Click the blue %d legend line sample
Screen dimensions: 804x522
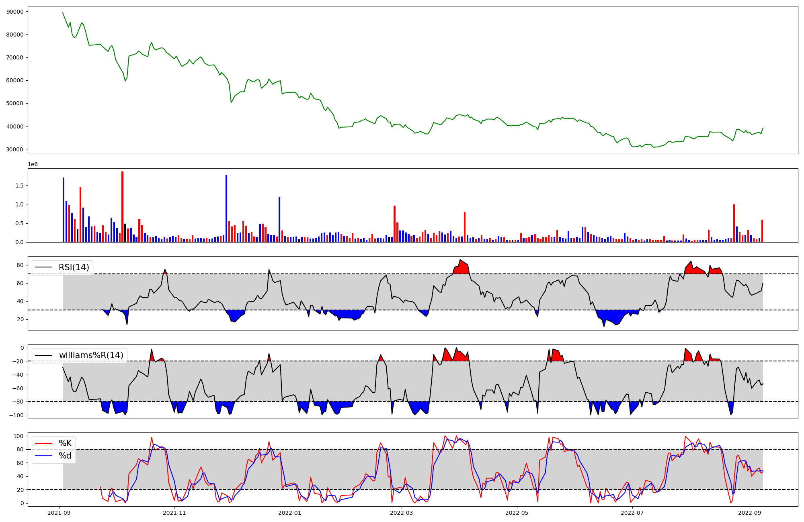point(44,456)
